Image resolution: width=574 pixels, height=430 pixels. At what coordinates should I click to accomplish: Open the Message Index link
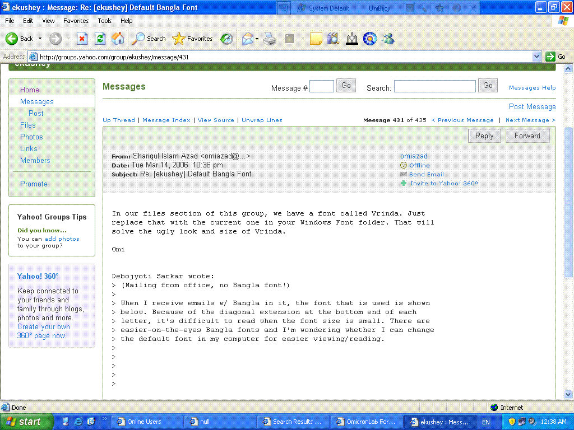click(166, 120)
